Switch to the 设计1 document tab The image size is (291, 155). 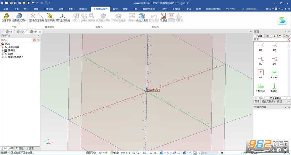coord(9,32)
